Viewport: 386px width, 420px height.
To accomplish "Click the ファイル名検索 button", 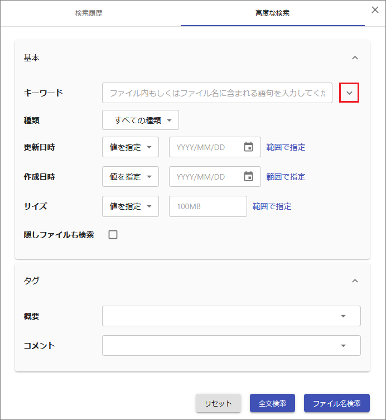I will coord(336,403).
